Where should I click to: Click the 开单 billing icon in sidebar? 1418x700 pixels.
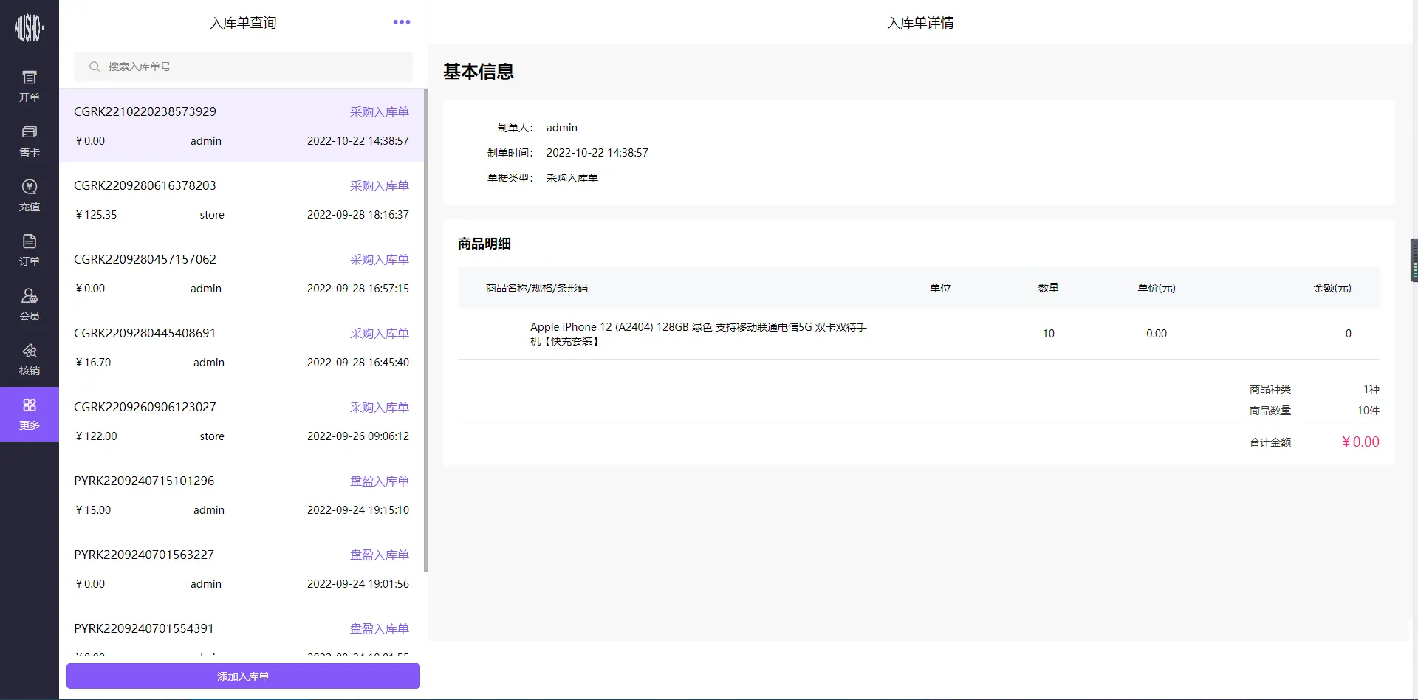[30, 78]
